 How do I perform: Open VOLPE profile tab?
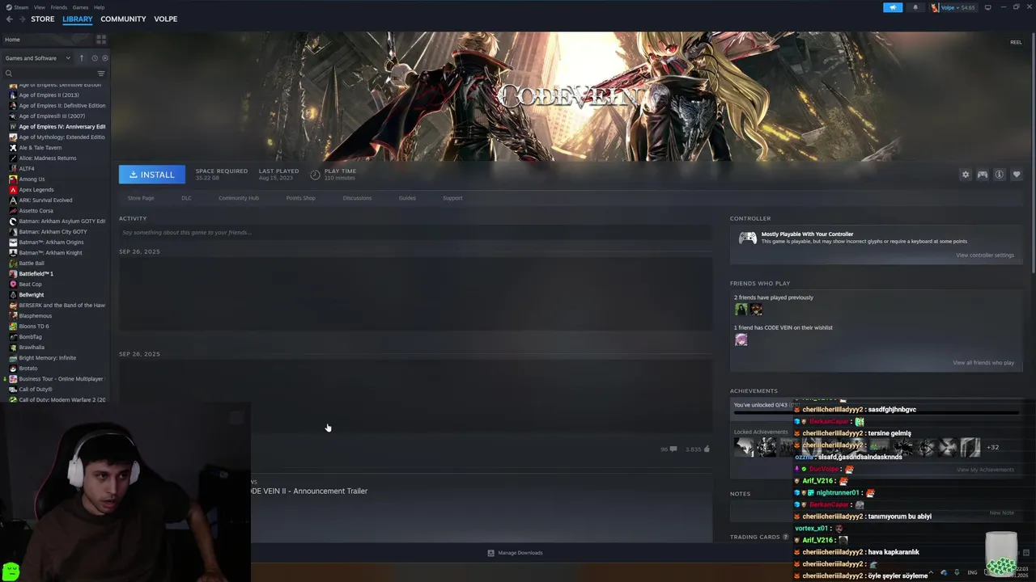click(165, 19)
